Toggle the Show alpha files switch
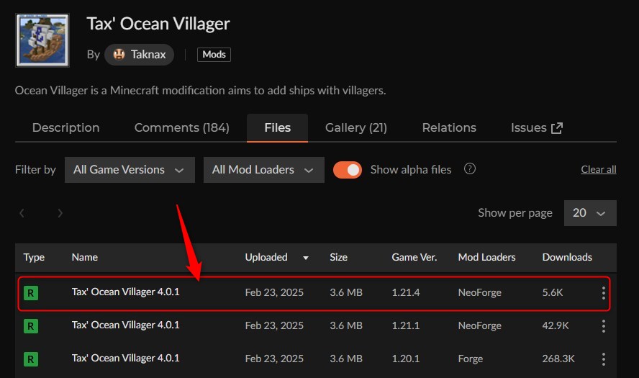The height and width of the screenshot is (378, 639). coord(348,170)
